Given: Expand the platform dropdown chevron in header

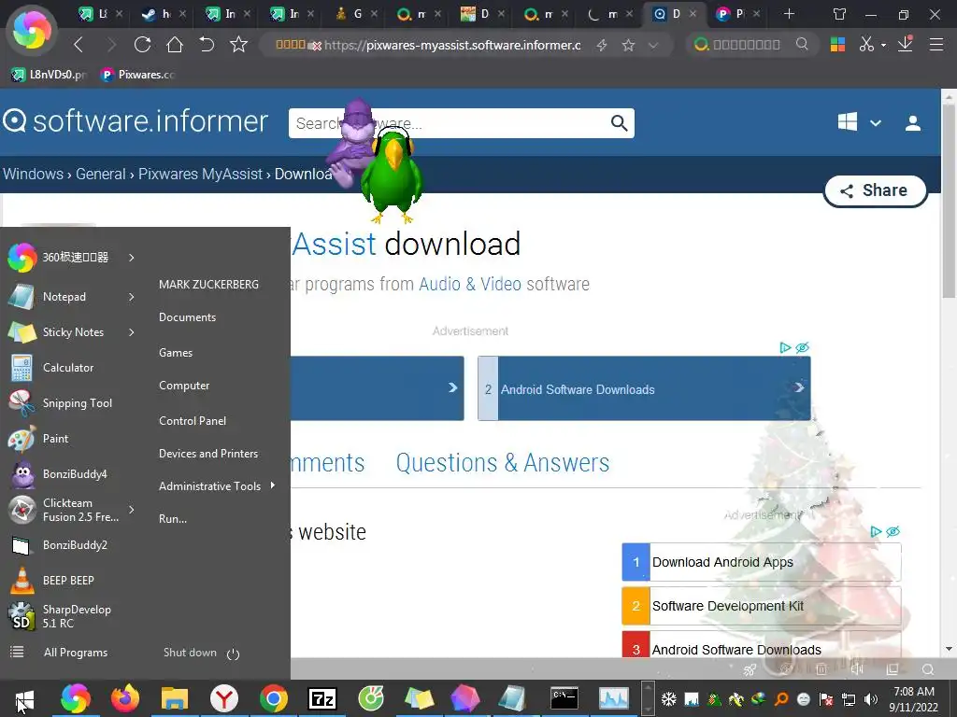Looking at the screenshot, I should 875,123.
